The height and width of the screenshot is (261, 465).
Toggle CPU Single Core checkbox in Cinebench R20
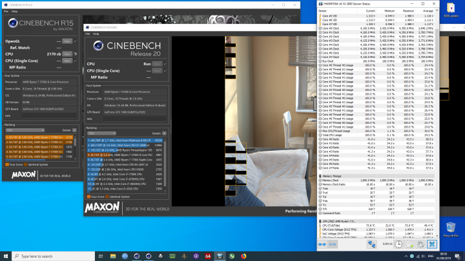[165, 71]
